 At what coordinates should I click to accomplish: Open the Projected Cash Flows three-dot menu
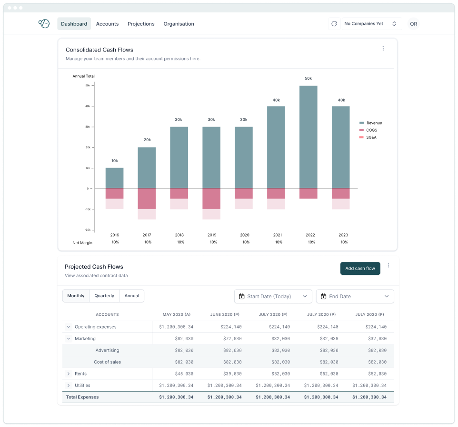(388, 265)
